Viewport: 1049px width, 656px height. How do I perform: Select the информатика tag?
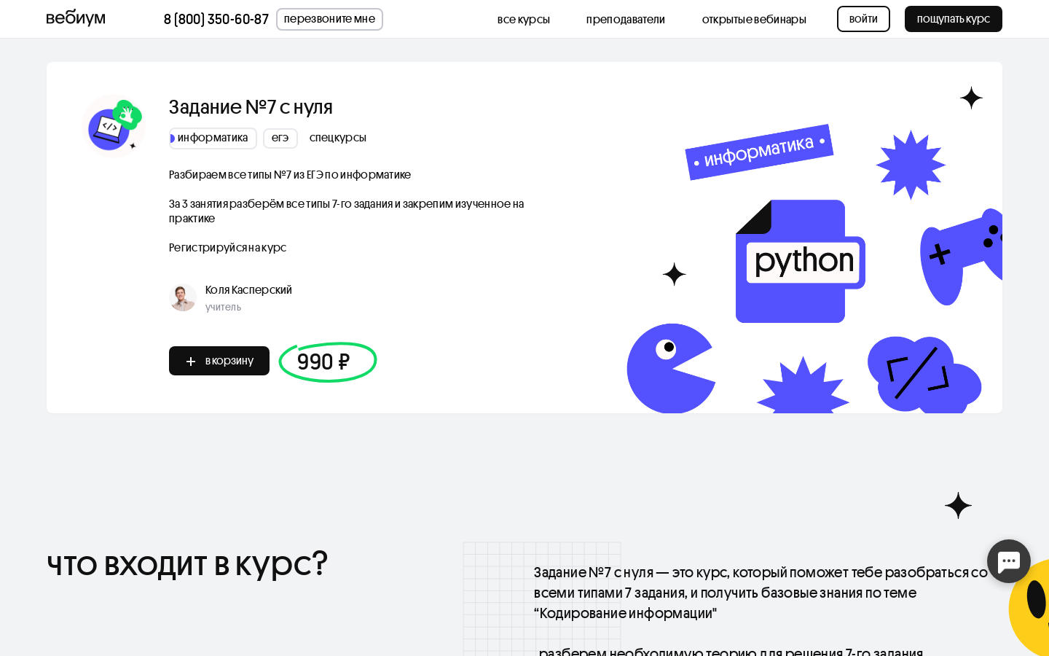coord(213,138)
